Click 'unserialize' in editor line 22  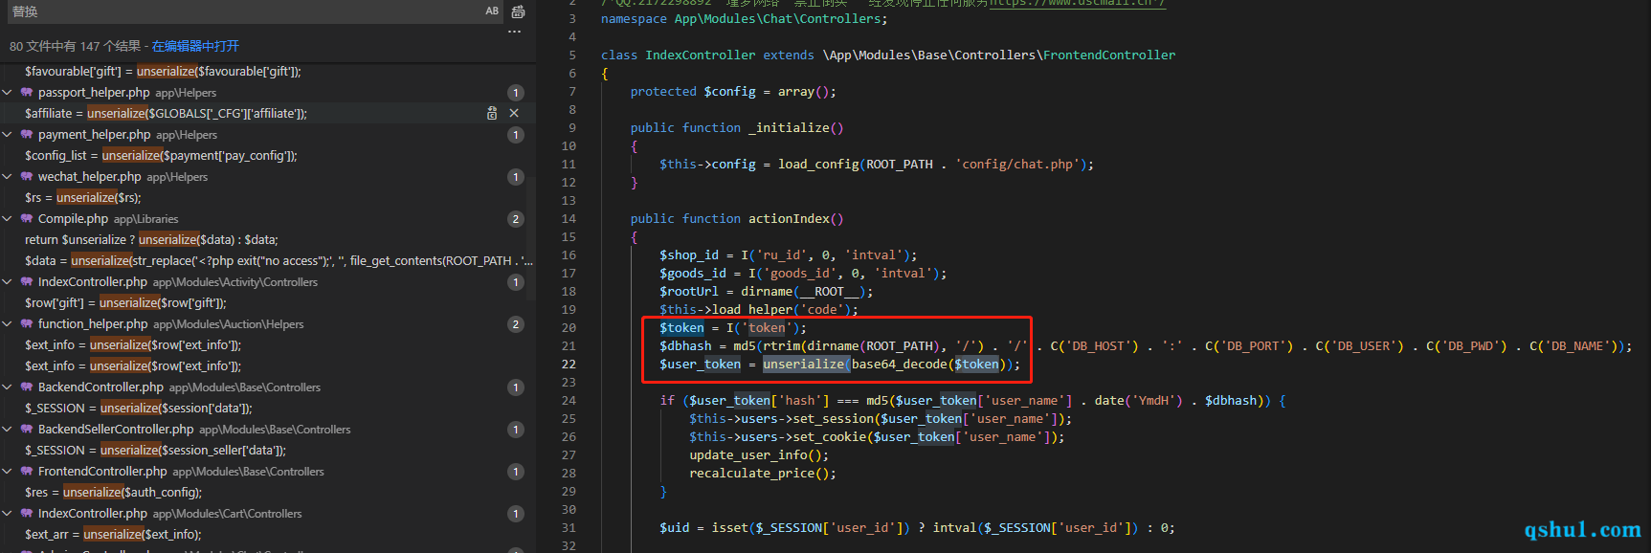pos(804,364)
